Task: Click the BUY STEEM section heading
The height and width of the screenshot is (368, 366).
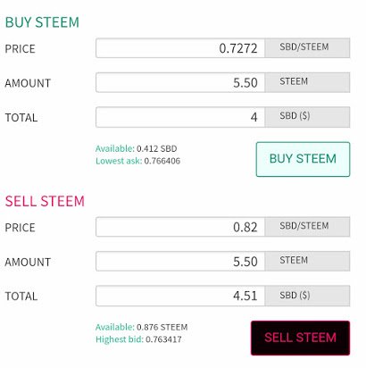Action: (42, 22)
